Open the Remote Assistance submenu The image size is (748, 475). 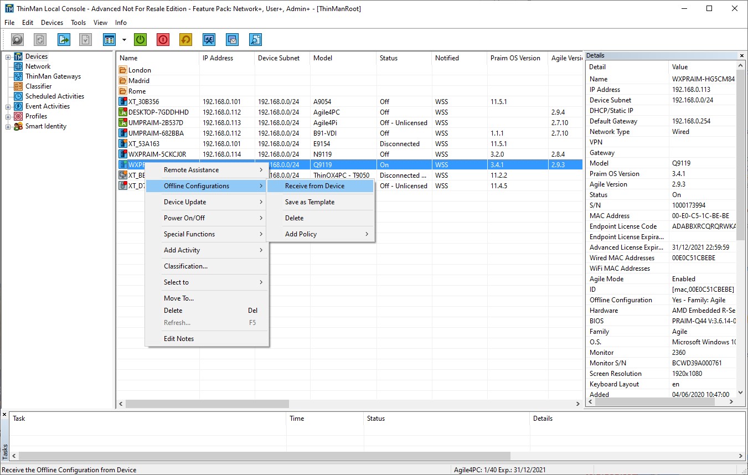point(207,170)
